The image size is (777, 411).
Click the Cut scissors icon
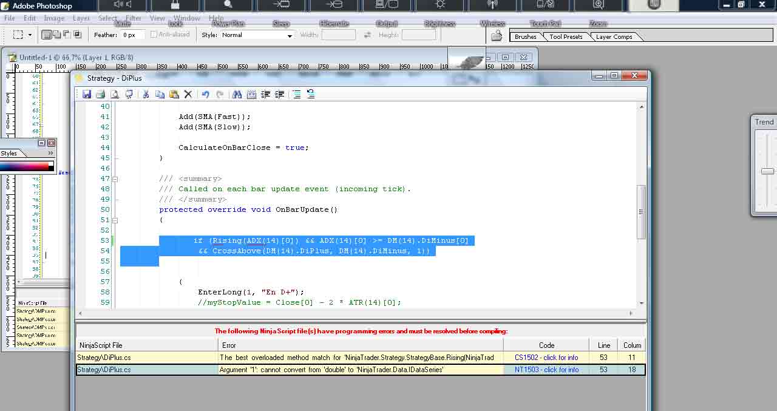(x=146, y=94)
